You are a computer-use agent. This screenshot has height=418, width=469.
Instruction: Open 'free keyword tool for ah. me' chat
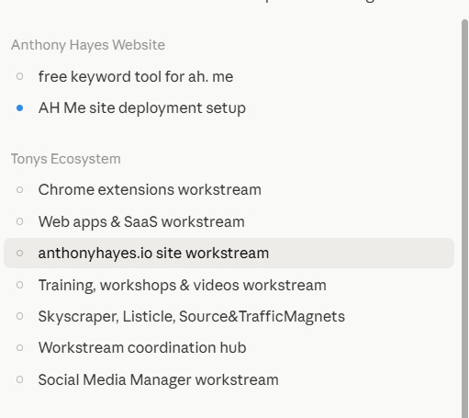(229, 76)
